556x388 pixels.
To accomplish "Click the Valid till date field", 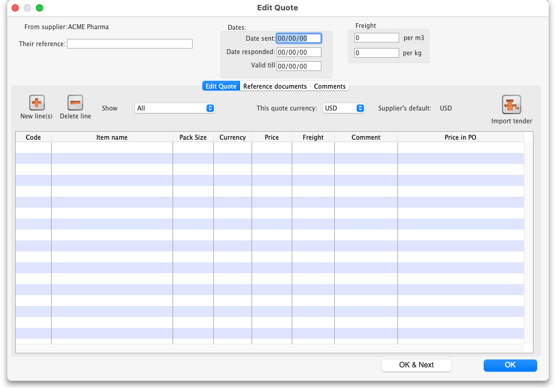I will click(298, 66).
